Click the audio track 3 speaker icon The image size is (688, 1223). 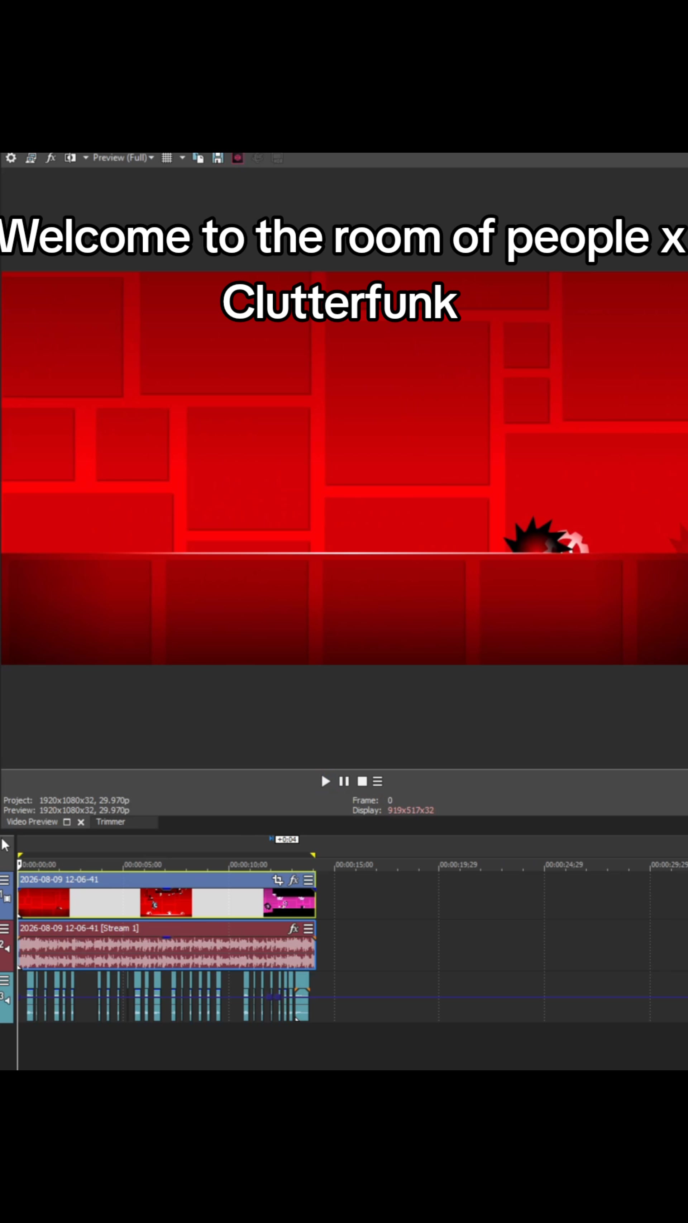(7, 1000)
